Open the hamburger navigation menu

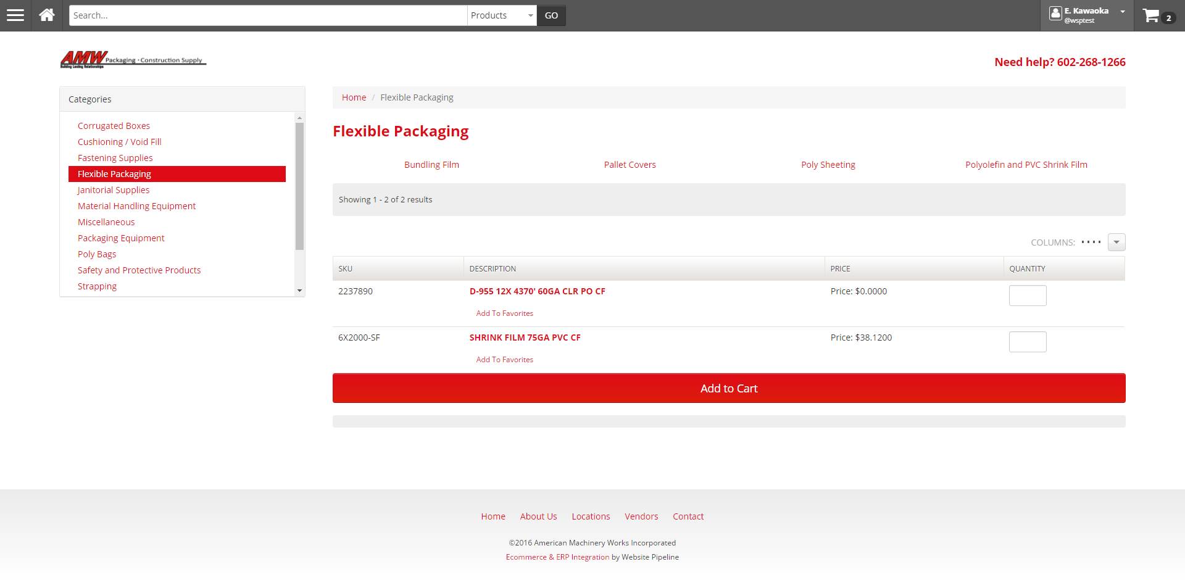tap(15, 15)
